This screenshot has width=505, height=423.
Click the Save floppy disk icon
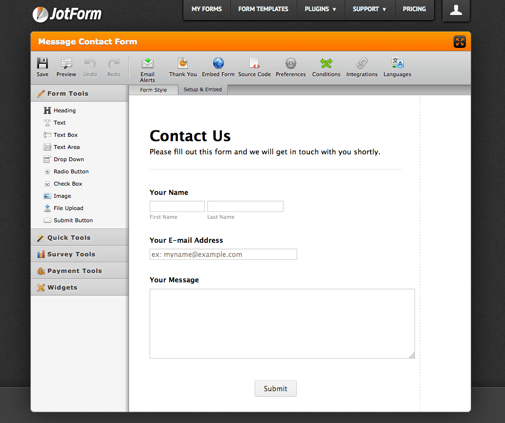[43, 63]
